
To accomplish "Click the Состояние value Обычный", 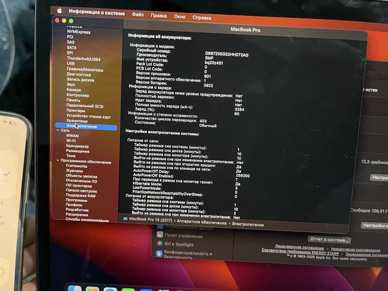I will [x=208, y=126].
